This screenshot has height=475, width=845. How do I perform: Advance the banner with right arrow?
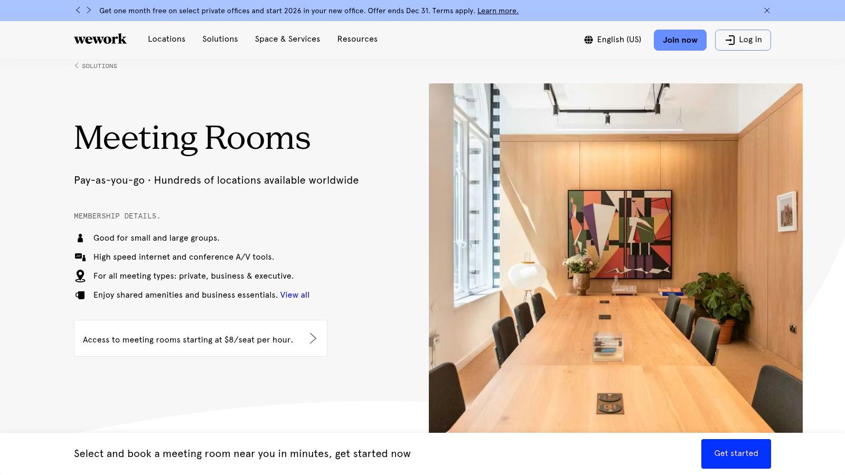pyautogui.click(x=89, y=10)
